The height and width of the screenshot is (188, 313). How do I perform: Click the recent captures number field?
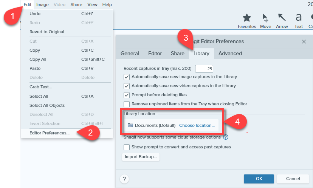(x=204, y=69)
